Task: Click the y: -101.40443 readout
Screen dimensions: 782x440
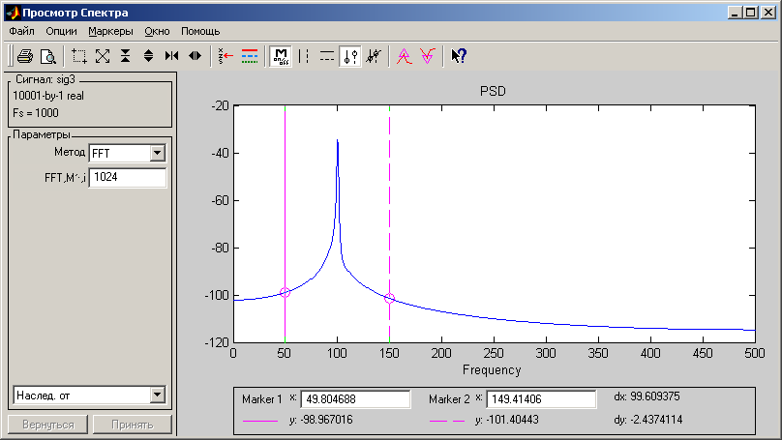Action: point(507,420)
